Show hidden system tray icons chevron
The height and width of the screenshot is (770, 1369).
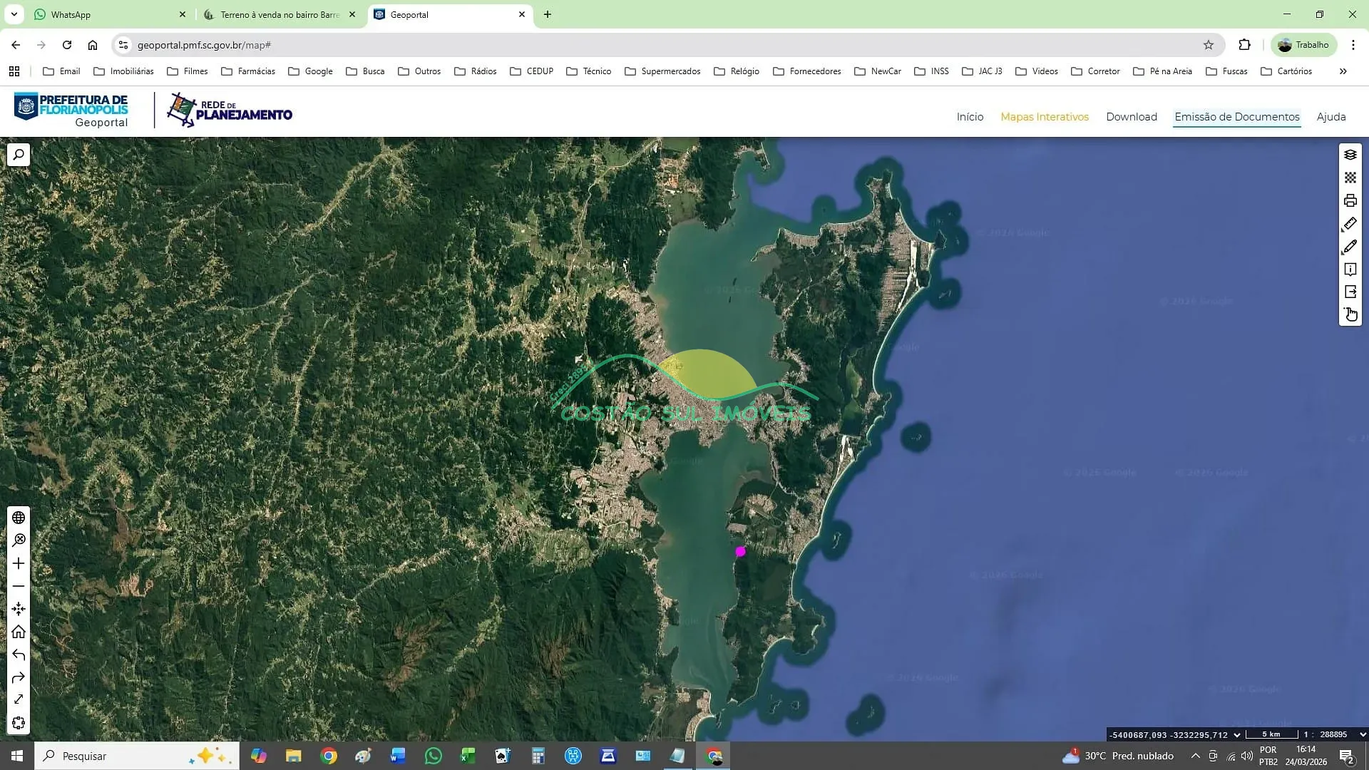1196,756
